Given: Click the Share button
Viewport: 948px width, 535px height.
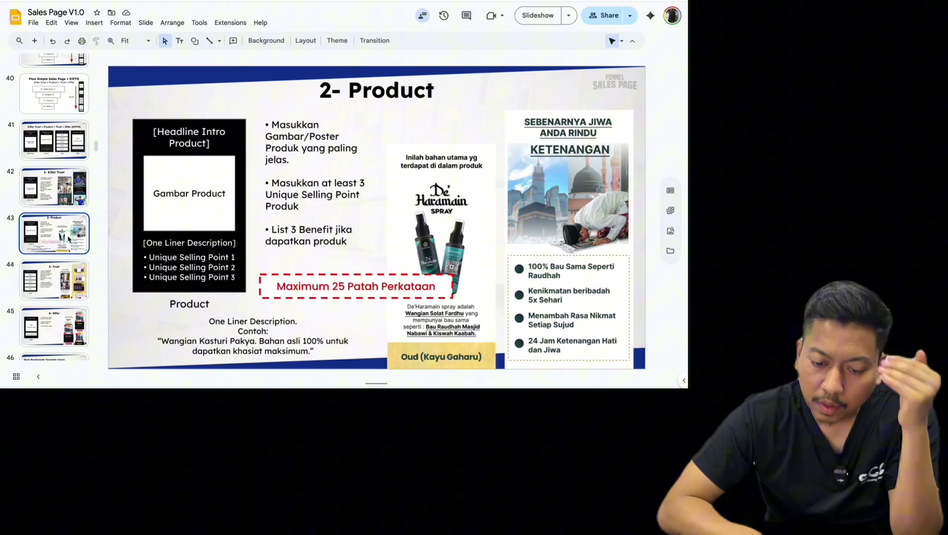Looking at the screenshot, I should [603, 15].
